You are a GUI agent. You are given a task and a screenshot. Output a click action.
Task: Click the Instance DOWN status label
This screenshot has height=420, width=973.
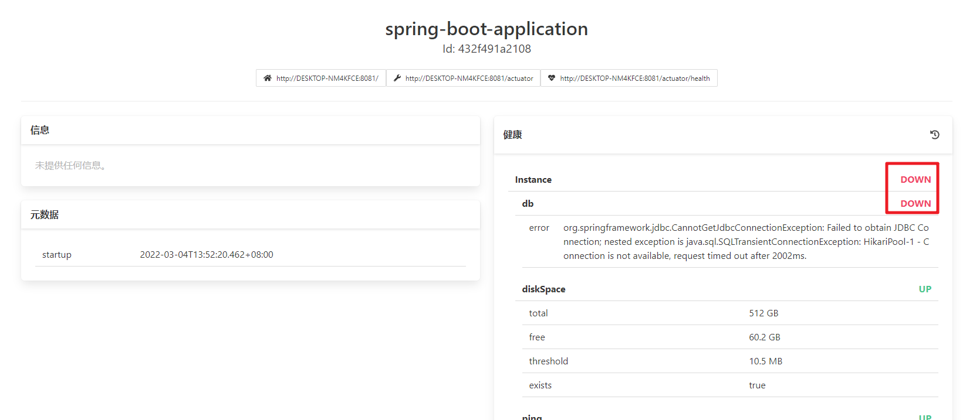coord(915,180)
